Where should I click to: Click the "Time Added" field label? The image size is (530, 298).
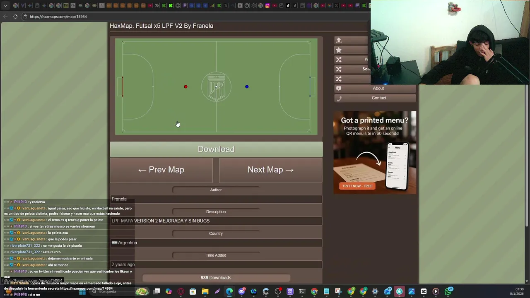point(216,255)
